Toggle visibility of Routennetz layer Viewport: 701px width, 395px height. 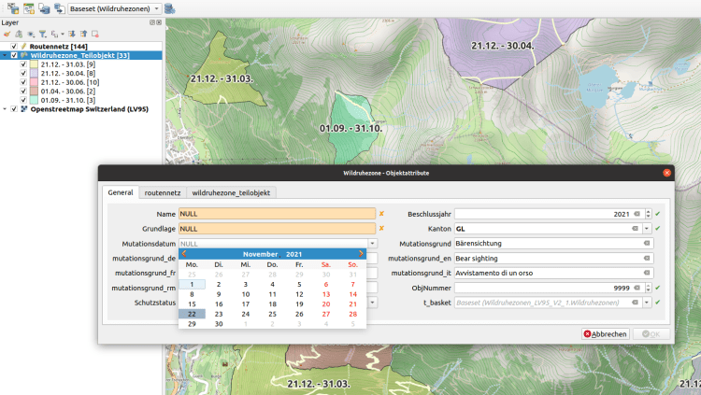(x=14, y=46)
